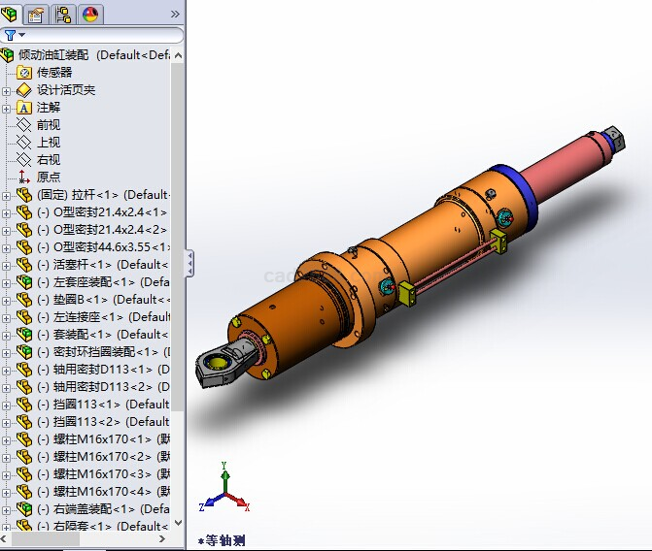Viewport: 652px width, 551px height.
Task: Expand the (固定) 拉杆<1> part node
Action: pyautogui.click(x=7, y=195)
